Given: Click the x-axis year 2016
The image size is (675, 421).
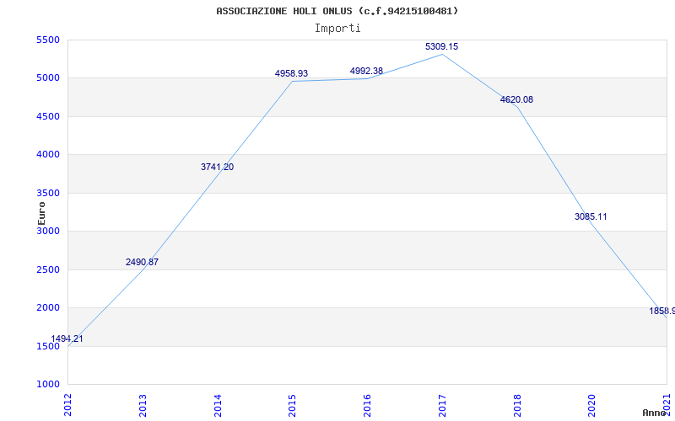Looking at the screenshot, I should coord(367,405).
